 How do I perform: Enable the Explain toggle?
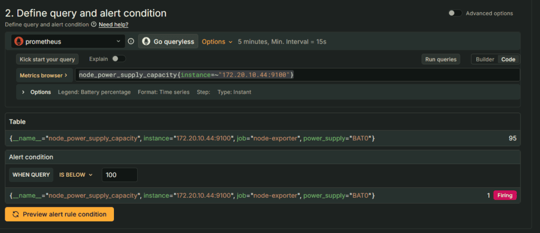119,59
